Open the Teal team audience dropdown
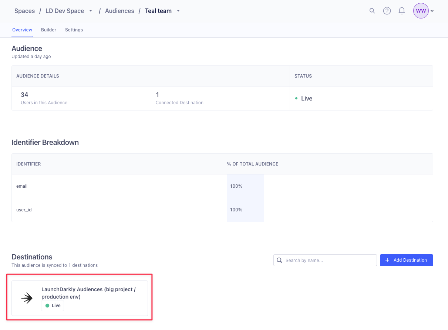This screenshot has height=330, width=448. 178,11
